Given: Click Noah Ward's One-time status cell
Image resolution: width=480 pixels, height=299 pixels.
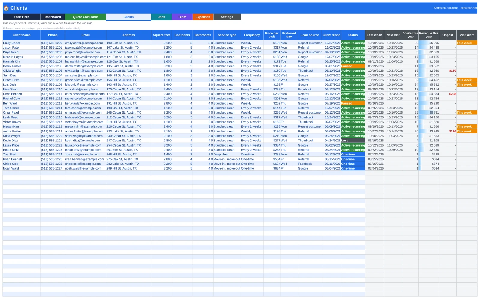Looking at the screenshot, I should (353, 168).
